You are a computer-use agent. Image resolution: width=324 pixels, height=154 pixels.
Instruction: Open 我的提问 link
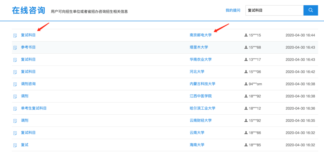click(233, 10)
